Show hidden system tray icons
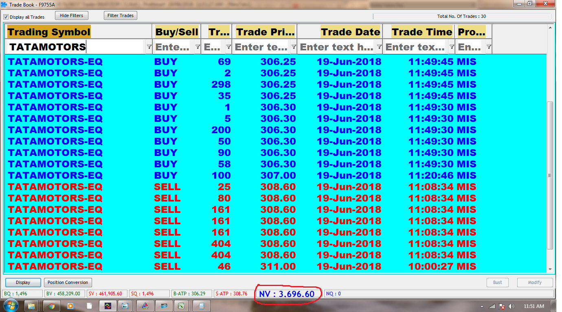This screenshot has width=562, height=312. tap(482, 306)
